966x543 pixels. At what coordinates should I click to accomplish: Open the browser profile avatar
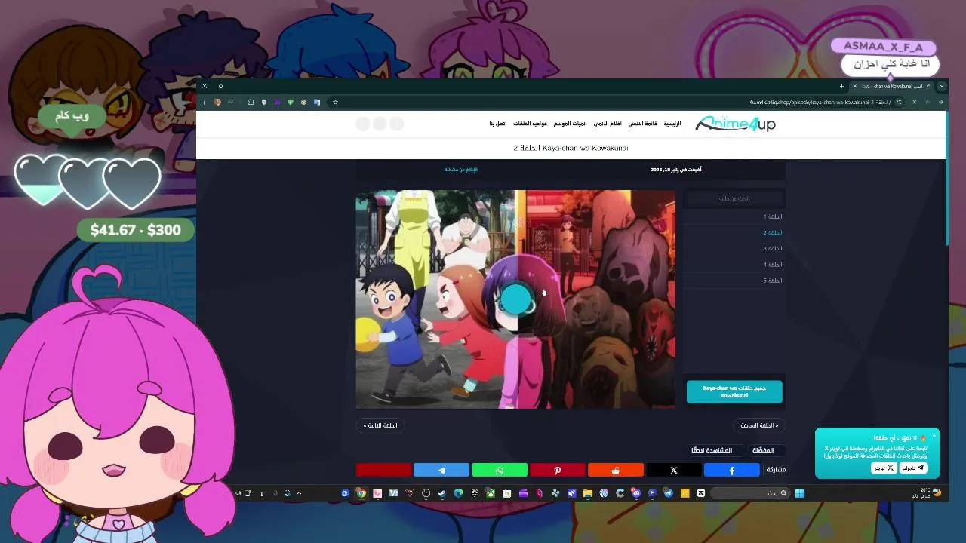217,102
